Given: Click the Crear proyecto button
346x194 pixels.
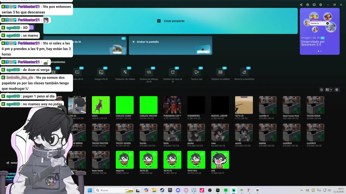Looking at the screenshot, I should tap(171, 21).
